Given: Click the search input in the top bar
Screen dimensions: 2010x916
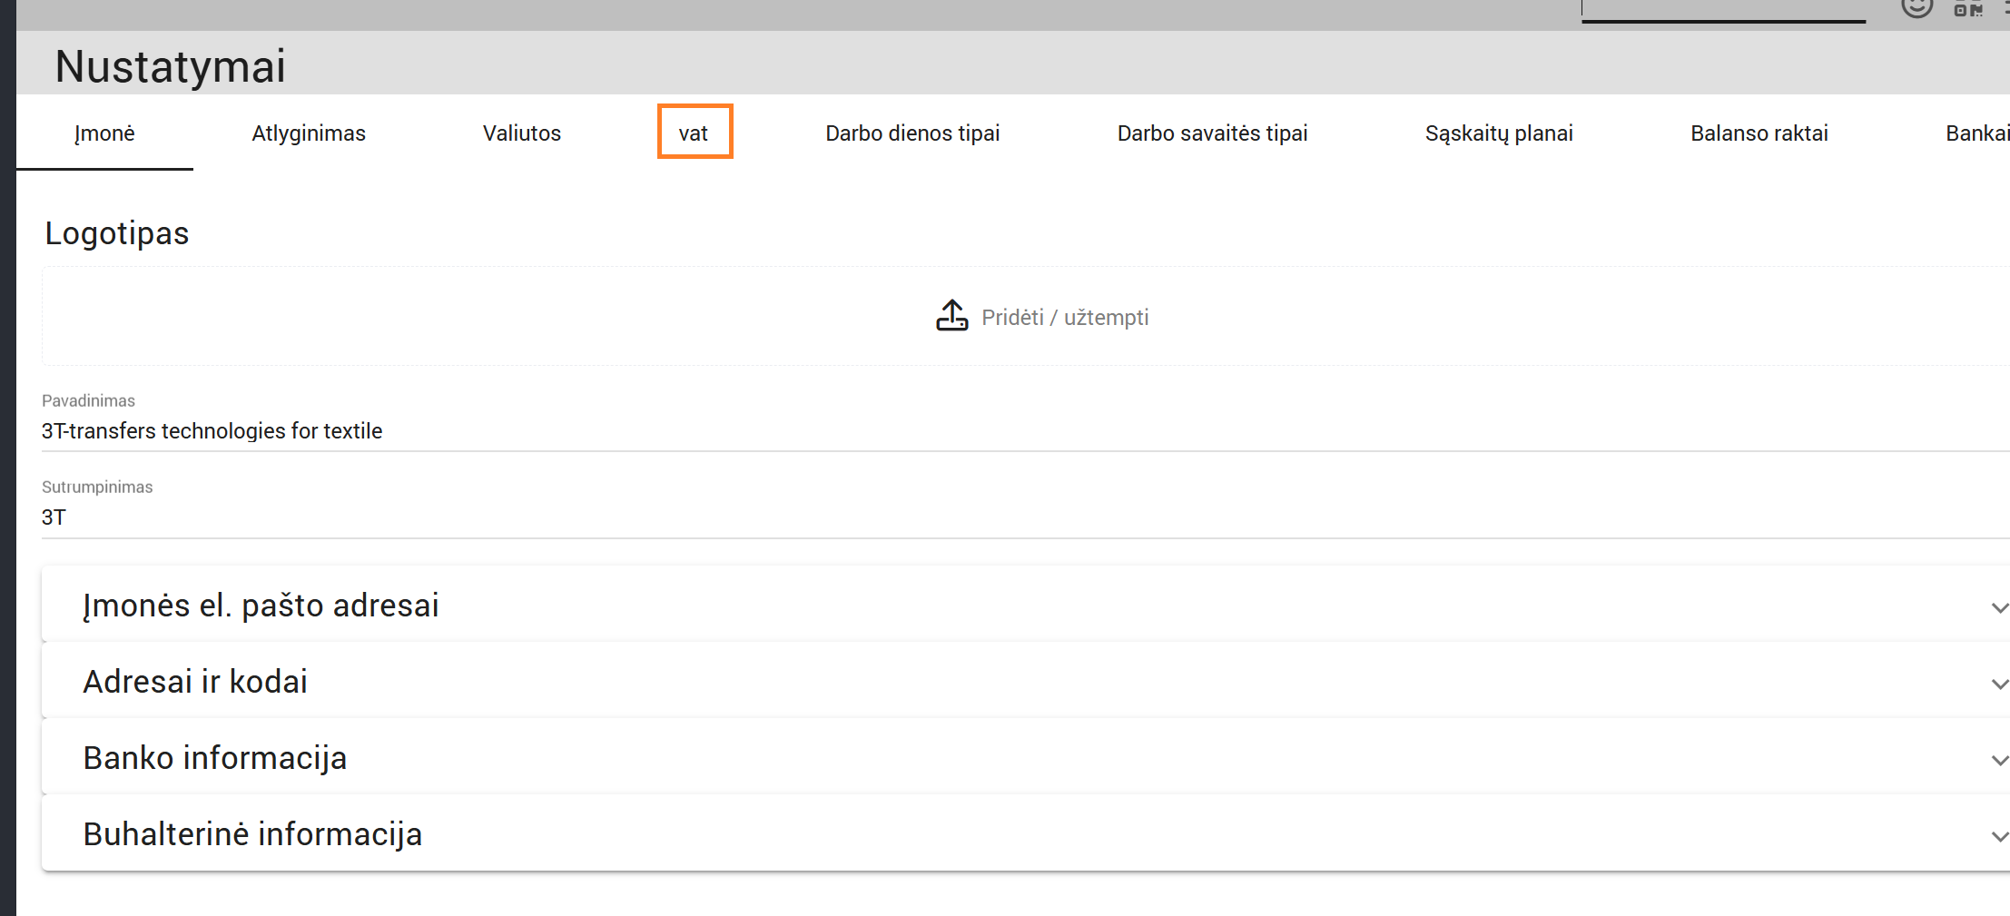Looking at the screenshot, I should tap(1722, 9).
